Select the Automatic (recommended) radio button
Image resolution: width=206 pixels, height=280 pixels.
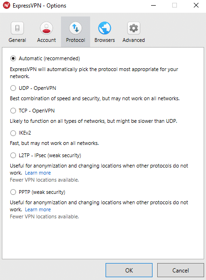click(x=13, y=58)
